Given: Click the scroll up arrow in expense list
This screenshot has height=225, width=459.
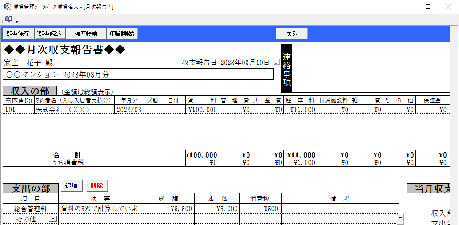Looking at the screenshot, I should tap(400, 217).
